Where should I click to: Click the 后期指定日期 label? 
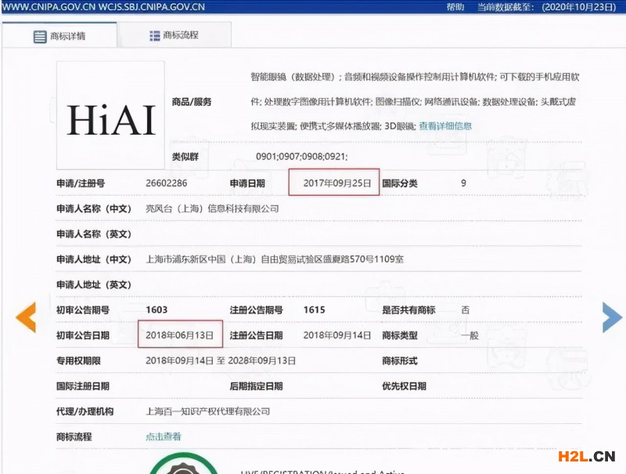[x=257, y=386]
